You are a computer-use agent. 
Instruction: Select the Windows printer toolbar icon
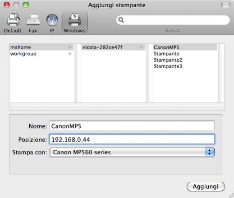(74, 20)
